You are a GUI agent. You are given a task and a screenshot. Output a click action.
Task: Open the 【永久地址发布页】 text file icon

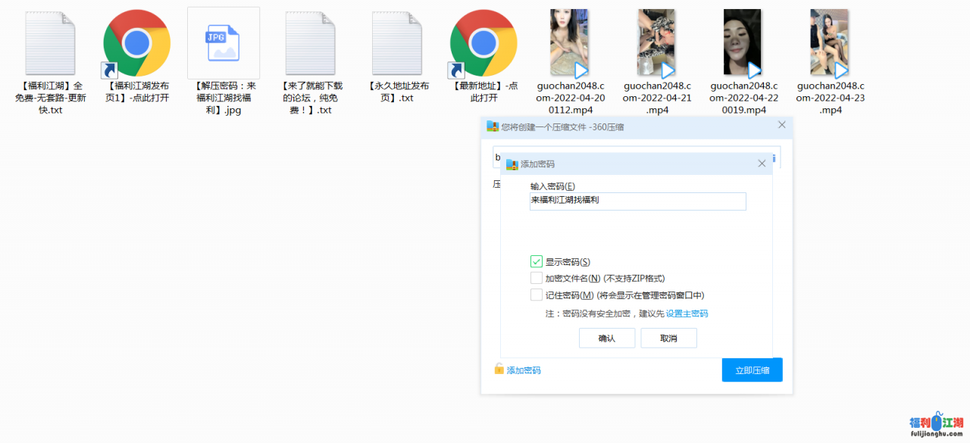396,43
